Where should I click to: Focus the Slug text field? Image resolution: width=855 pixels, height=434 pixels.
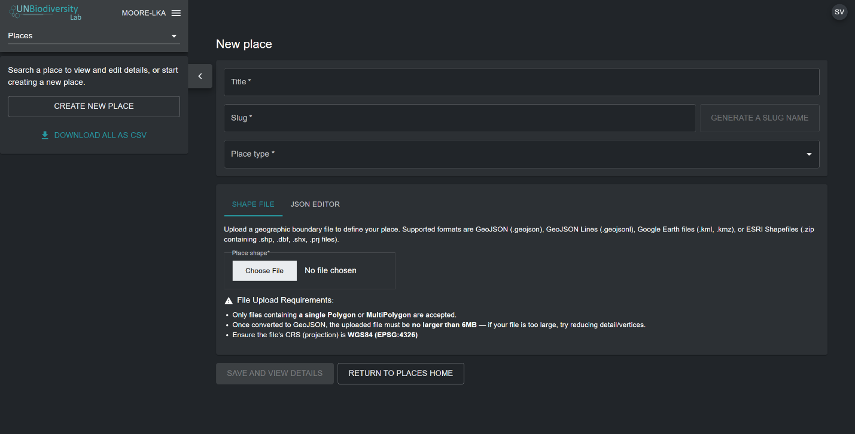(459, 118)
